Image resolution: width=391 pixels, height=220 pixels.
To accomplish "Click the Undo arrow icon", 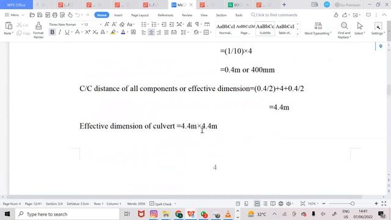I will [x=78, y=15].
